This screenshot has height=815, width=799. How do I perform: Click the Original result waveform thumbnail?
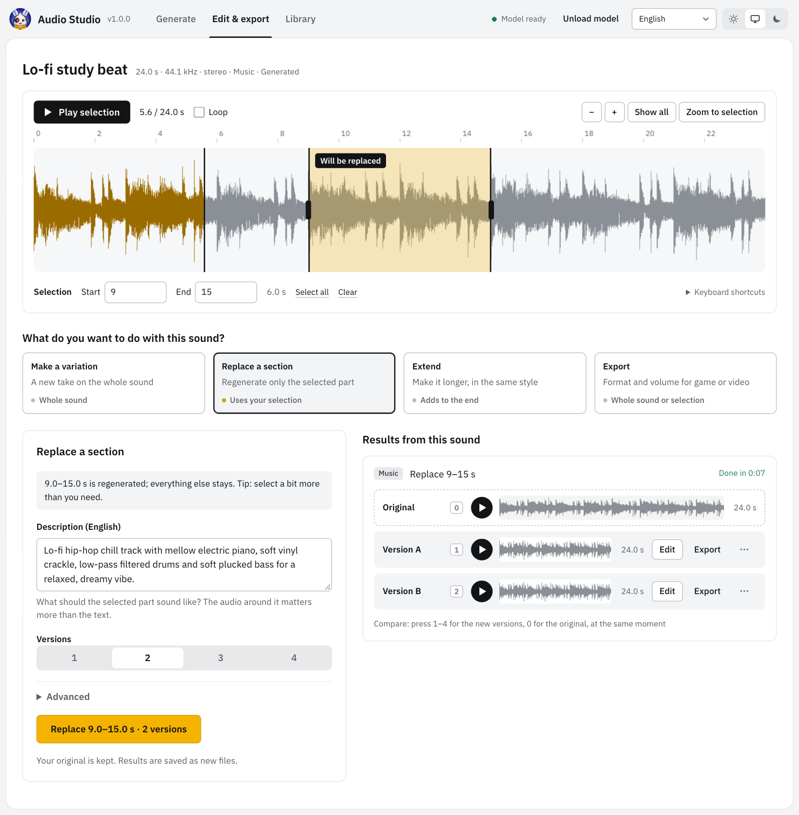pyautogui.click(x=611, y=508)
